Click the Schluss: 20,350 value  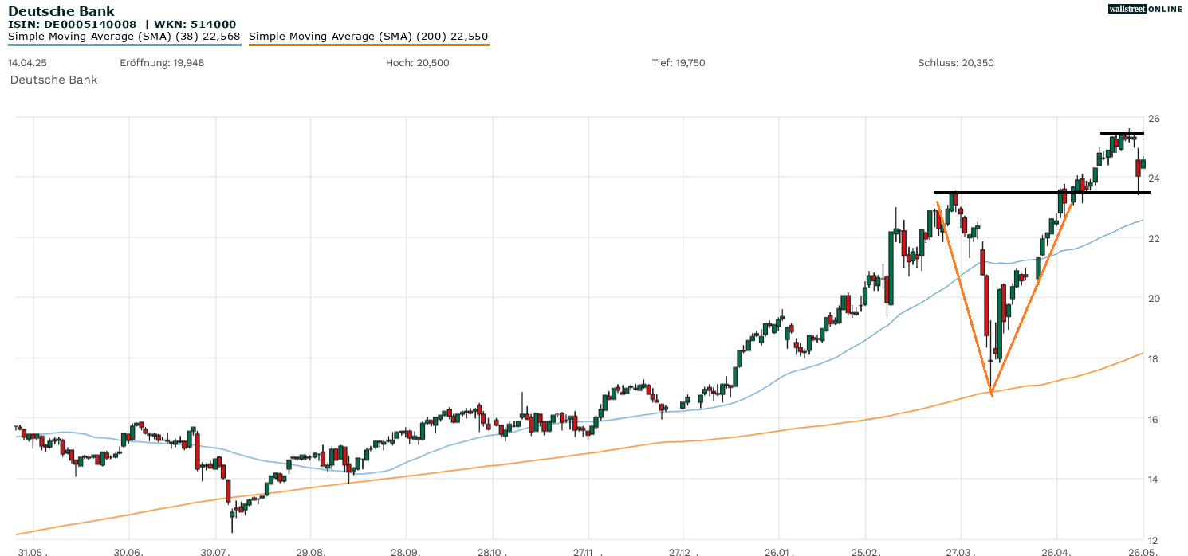tap(956, 63)
